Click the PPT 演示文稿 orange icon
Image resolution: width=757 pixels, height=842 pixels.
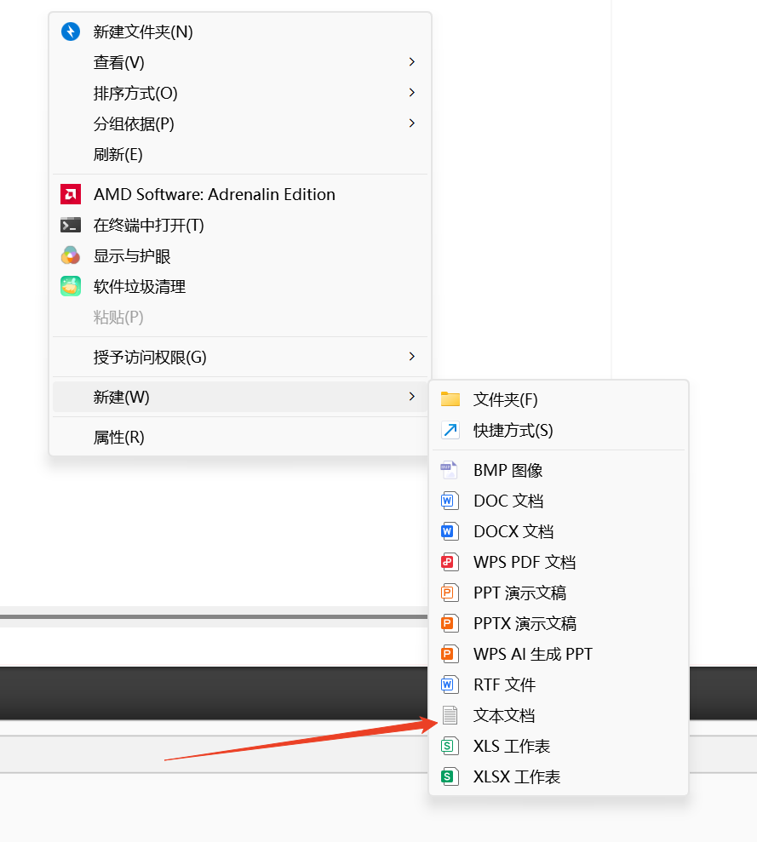(x=450, y=593)
